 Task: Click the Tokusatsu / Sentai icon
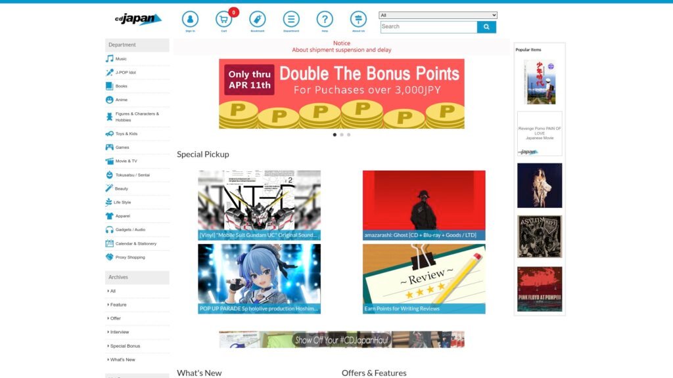pos(110,175)
